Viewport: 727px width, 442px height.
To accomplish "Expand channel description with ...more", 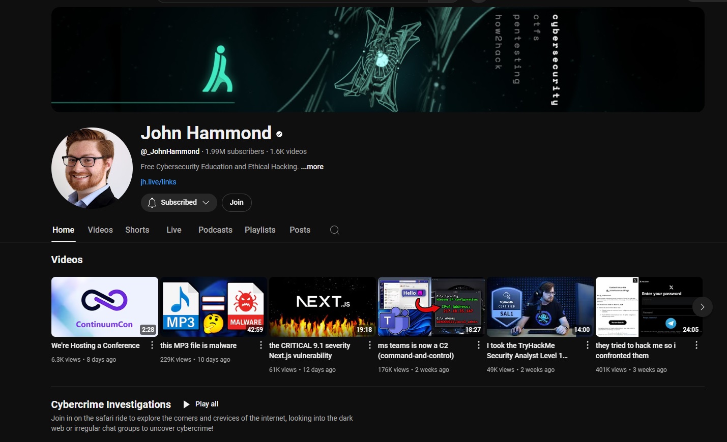I will tap(312, 167).
